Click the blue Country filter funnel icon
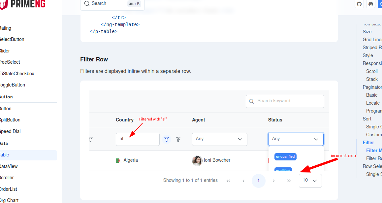 tap(167, 139)
